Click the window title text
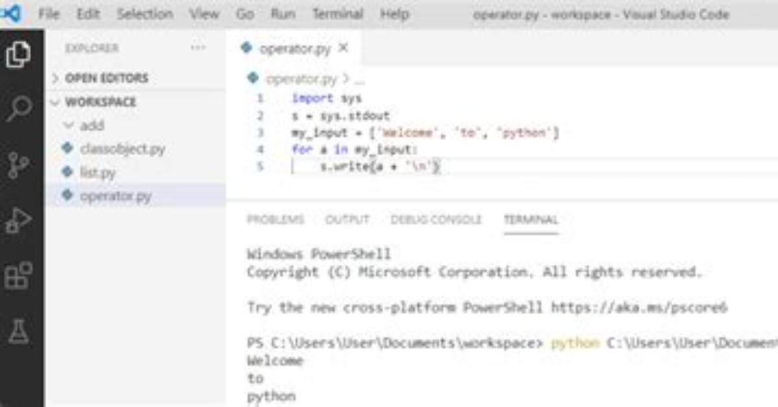Screen dimensions: 778x407 (601, 14)
